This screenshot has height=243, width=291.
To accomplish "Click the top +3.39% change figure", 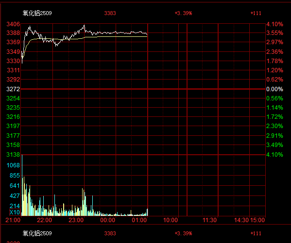I will (183, 13).
